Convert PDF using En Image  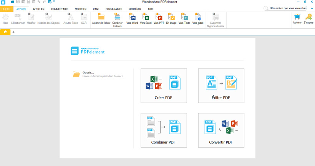(x=171, y=19)
